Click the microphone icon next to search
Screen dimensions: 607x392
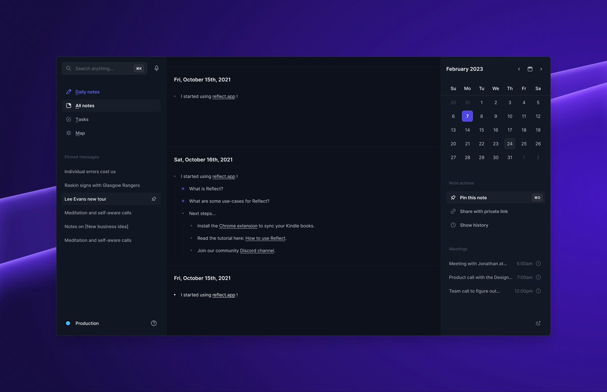click(156, 68)
